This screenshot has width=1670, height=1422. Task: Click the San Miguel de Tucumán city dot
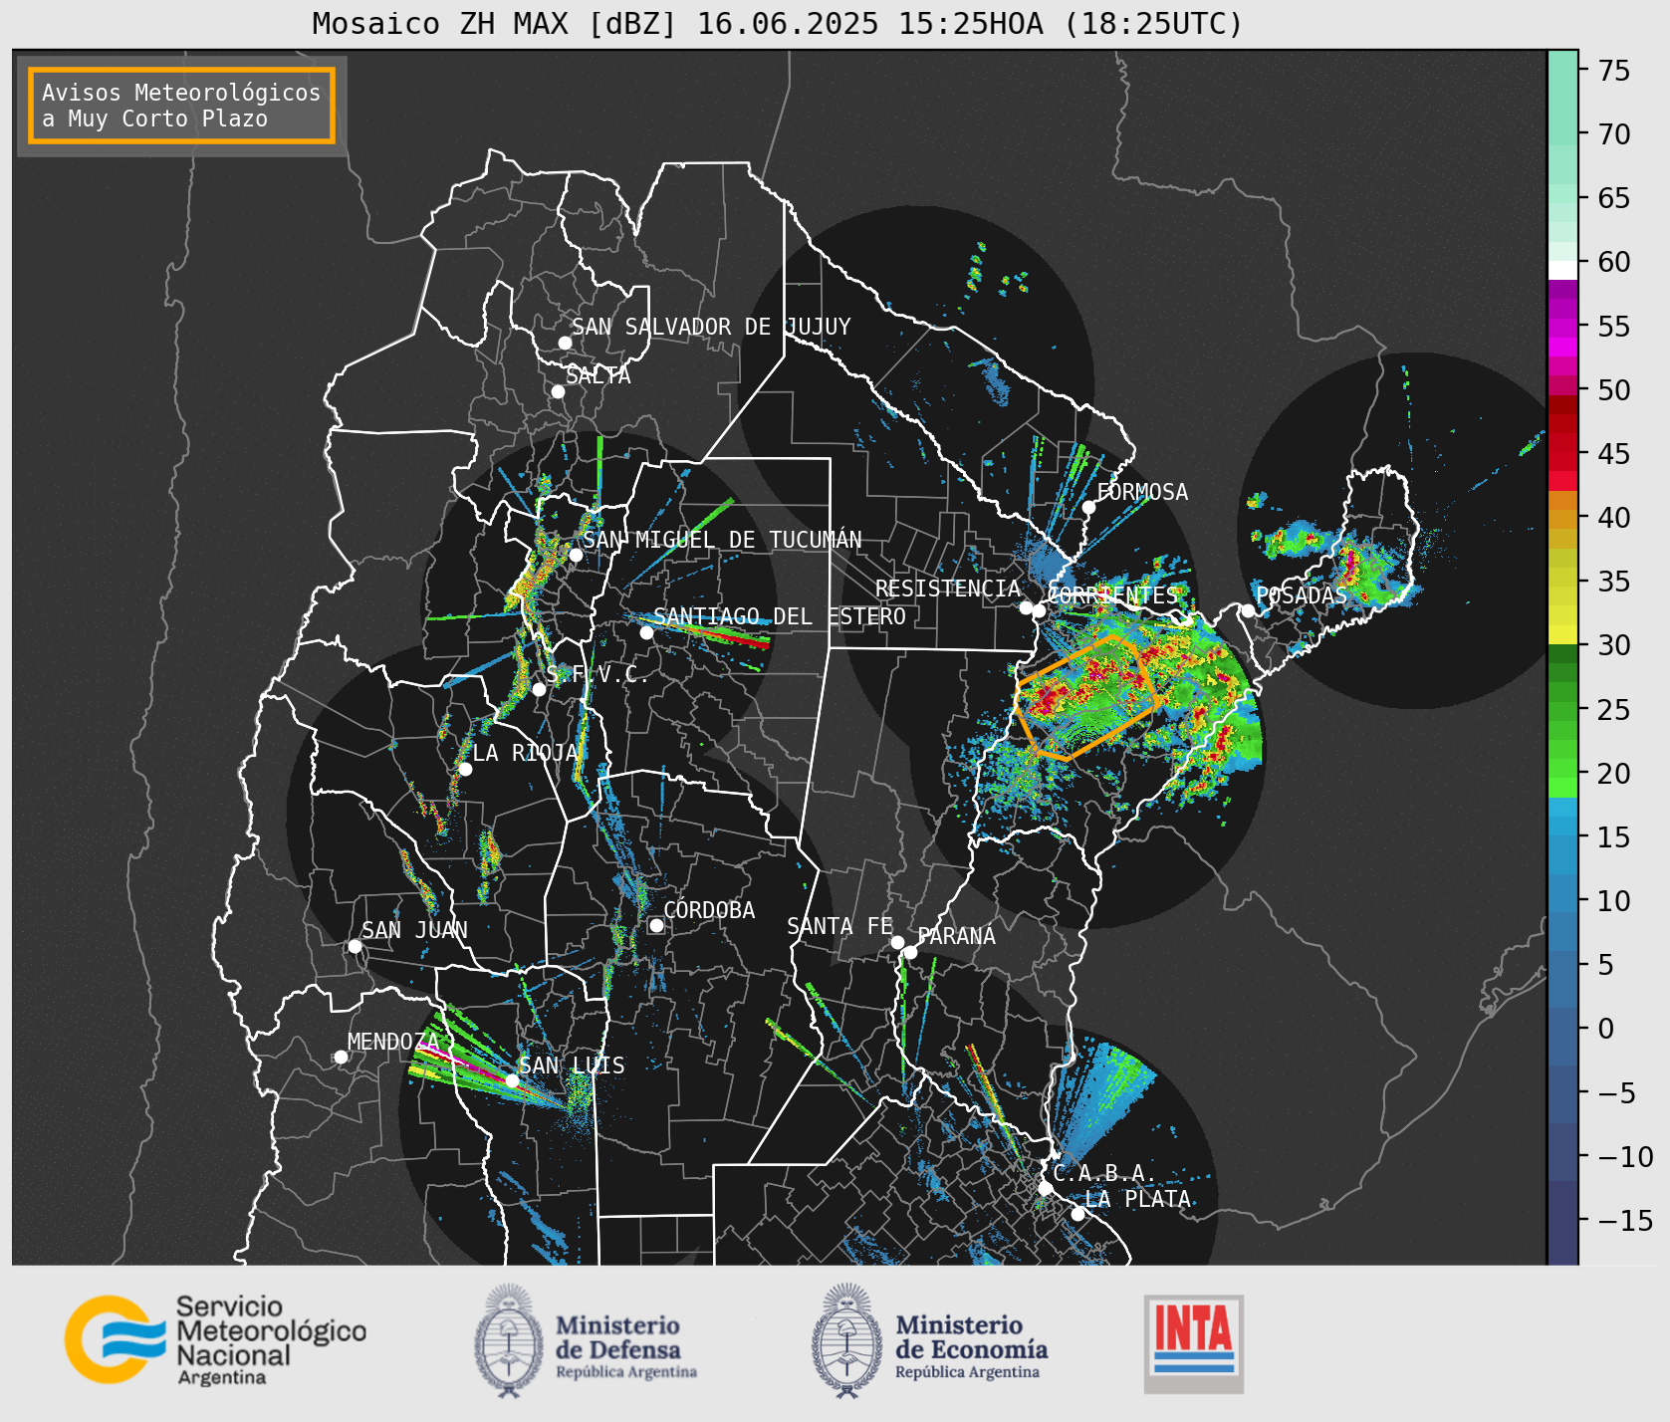[575, 555]
